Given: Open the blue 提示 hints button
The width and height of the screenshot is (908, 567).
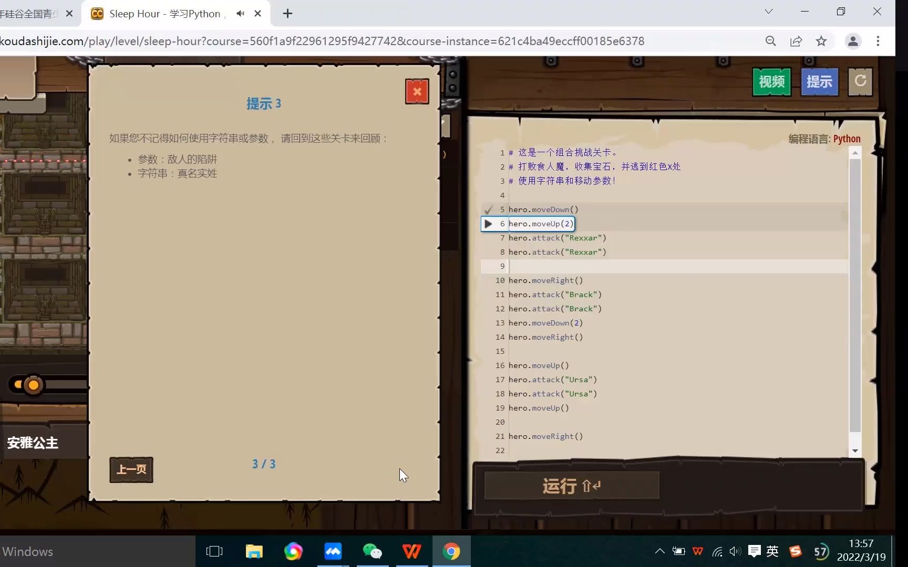Looking at the screenshot, I should (x=819, y=81).
